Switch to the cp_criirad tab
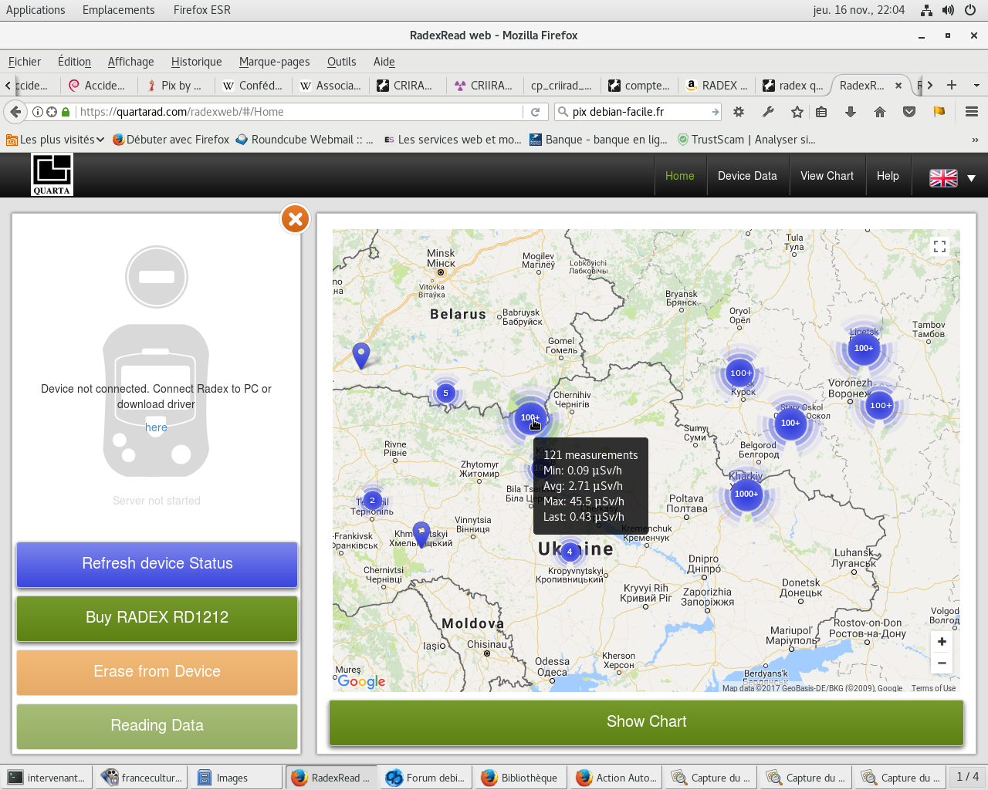The image size is (988, 790). pyautogui.click(x=561, y=86)
